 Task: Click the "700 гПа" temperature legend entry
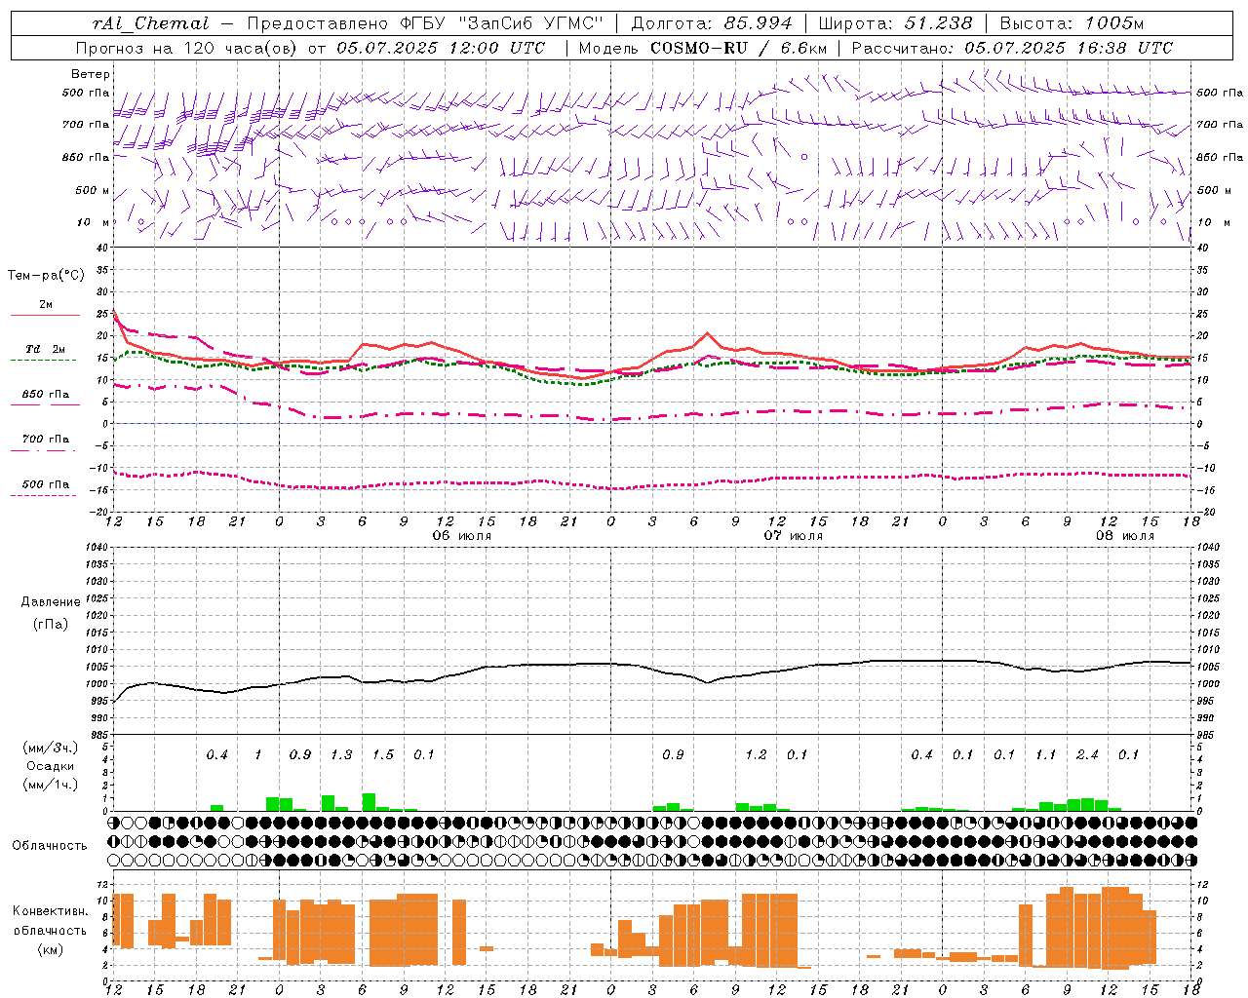[x=46, y=440]
